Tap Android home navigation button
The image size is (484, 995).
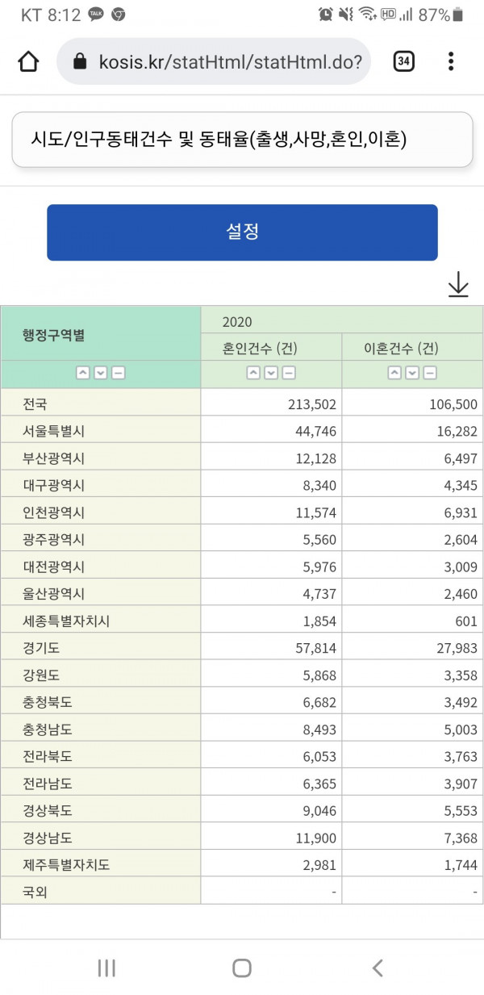point(242,968)
